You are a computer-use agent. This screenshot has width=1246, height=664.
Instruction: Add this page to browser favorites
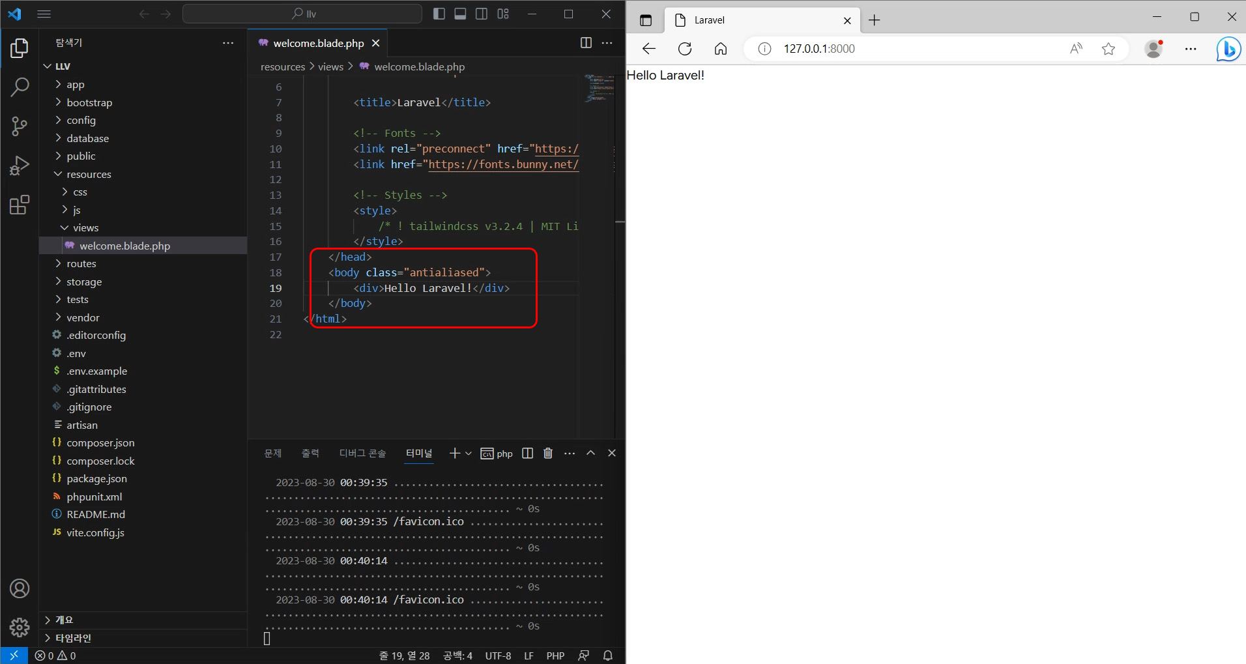click(x=1108, y=49)
